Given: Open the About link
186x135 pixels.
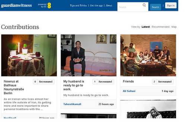Looking at the screenshot, I should click(109, 6).
